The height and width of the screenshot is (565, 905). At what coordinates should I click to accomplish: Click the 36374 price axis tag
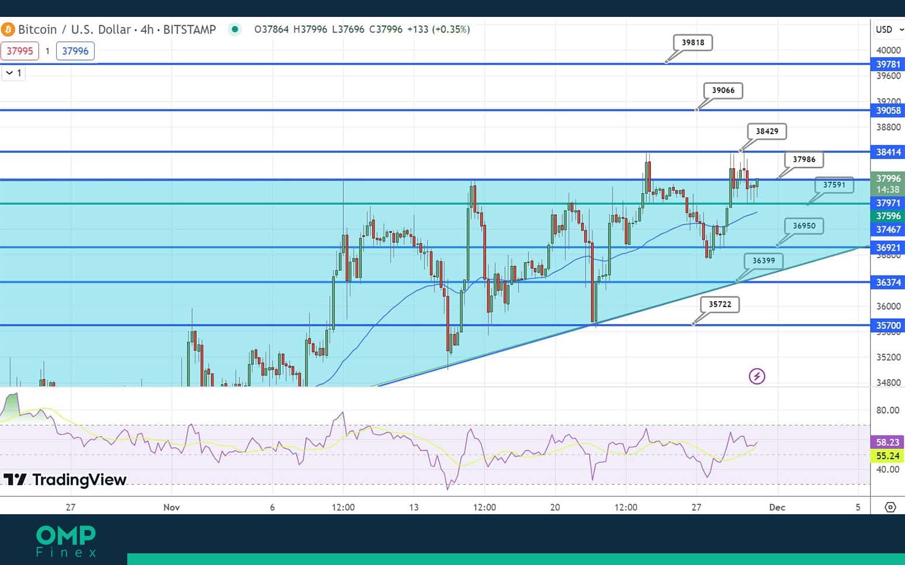coord(887,282)
